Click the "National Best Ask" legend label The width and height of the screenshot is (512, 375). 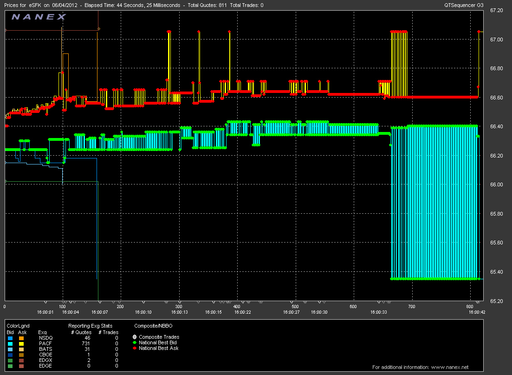[158, 348]
